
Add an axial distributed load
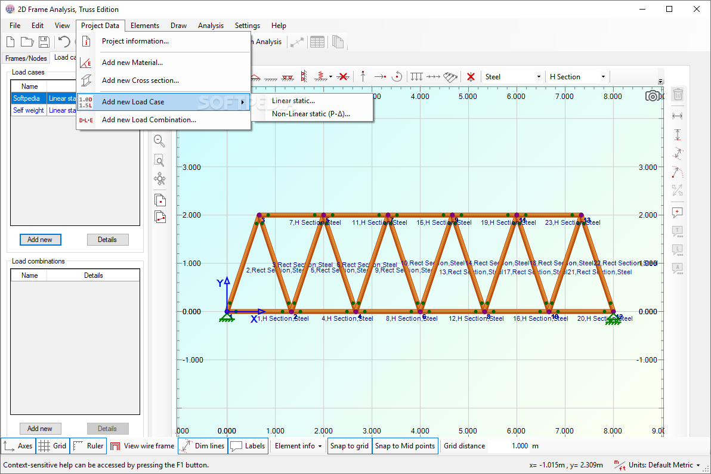pos(434,77)
